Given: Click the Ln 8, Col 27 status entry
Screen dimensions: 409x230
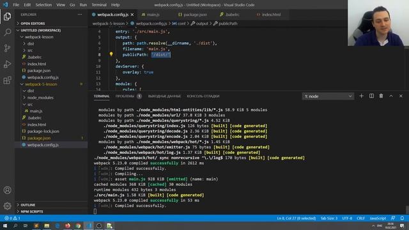Looking at the screenshot, I should 297,218.
